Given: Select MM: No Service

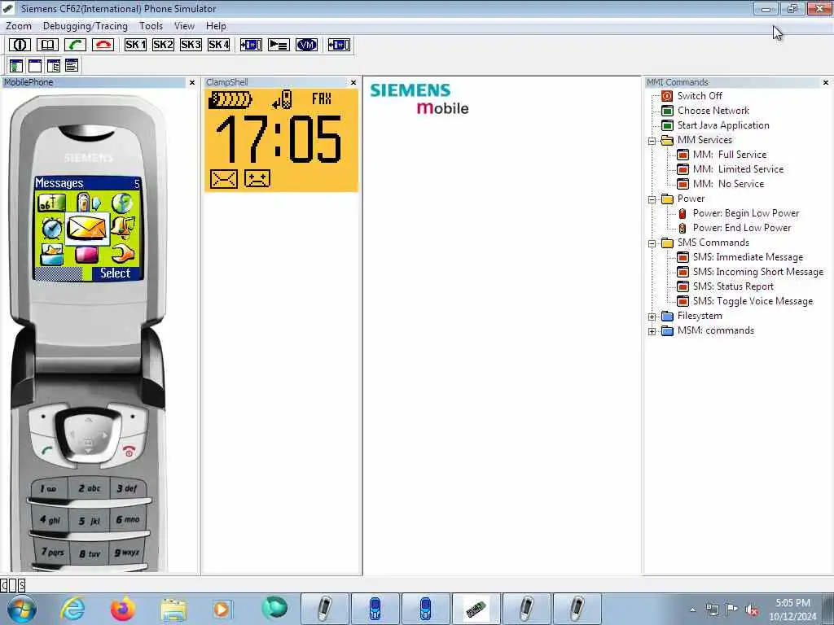Looking at the screenshot, I should coord(728,184).
